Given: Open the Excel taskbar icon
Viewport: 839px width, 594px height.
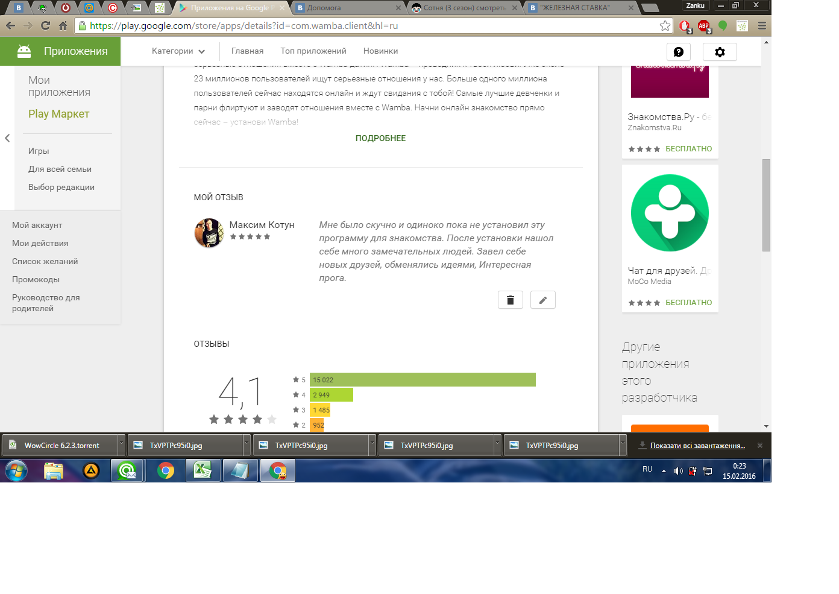Looking at the screenshot, I should click(x=203, y=470).
